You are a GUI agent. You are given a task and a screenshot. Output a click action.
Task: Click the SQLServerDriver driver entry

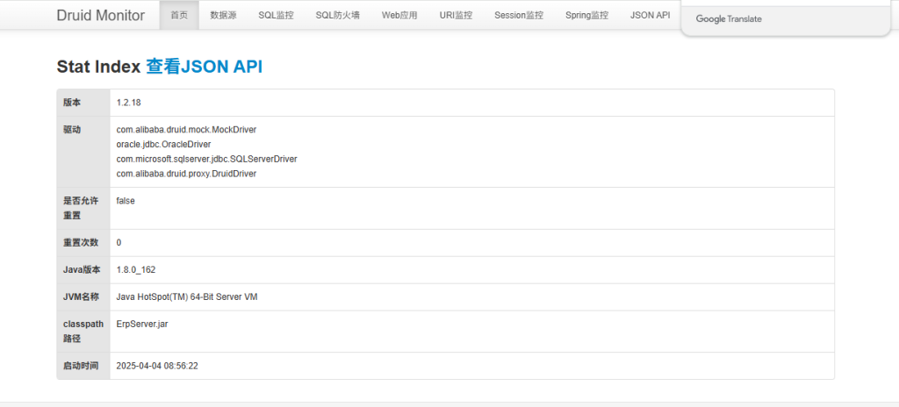206,159
